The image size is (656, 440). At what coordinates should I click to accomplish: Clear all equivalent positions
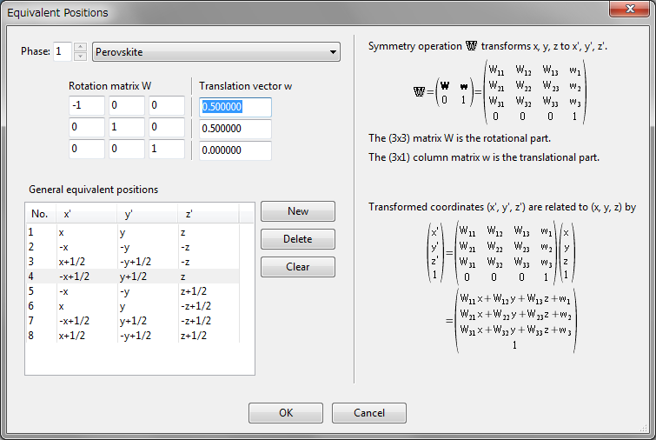tap(298, 267)
